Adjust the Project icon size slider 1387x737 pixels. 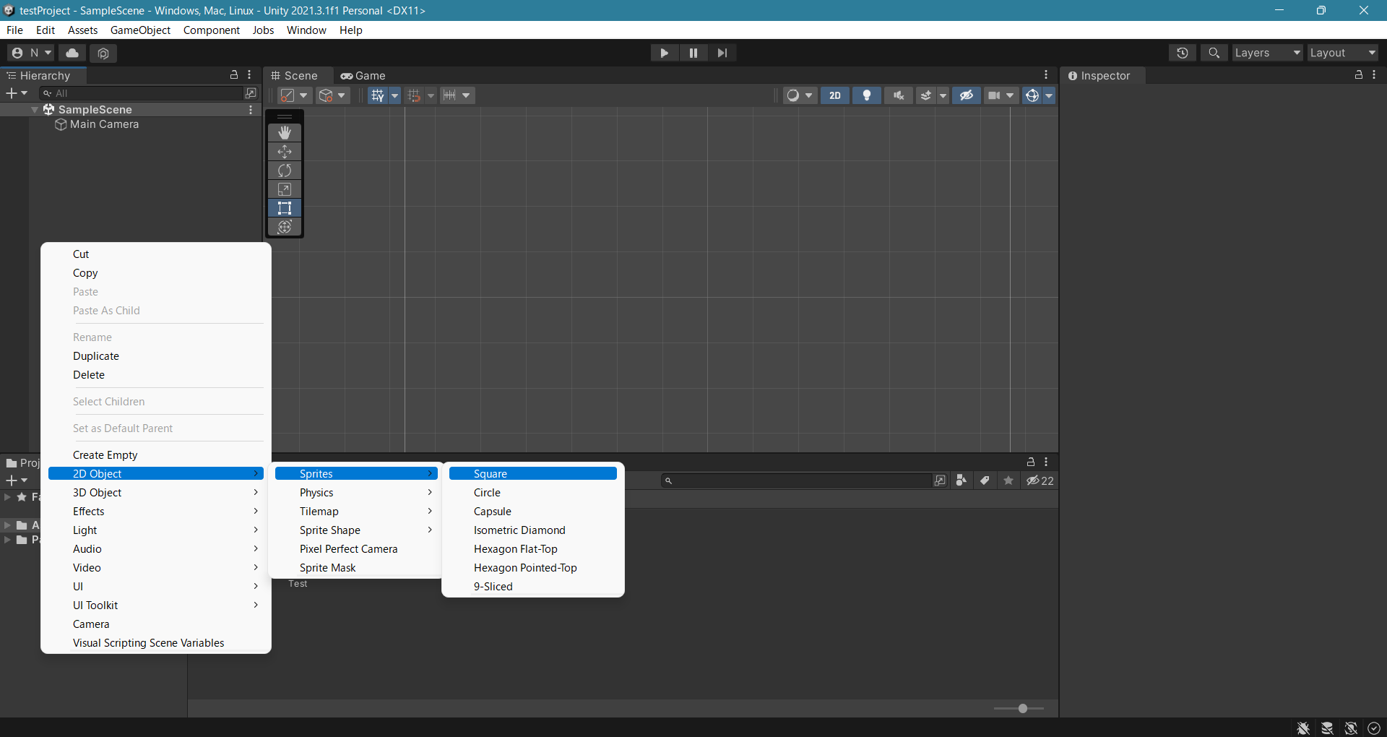pos(1022,709)
